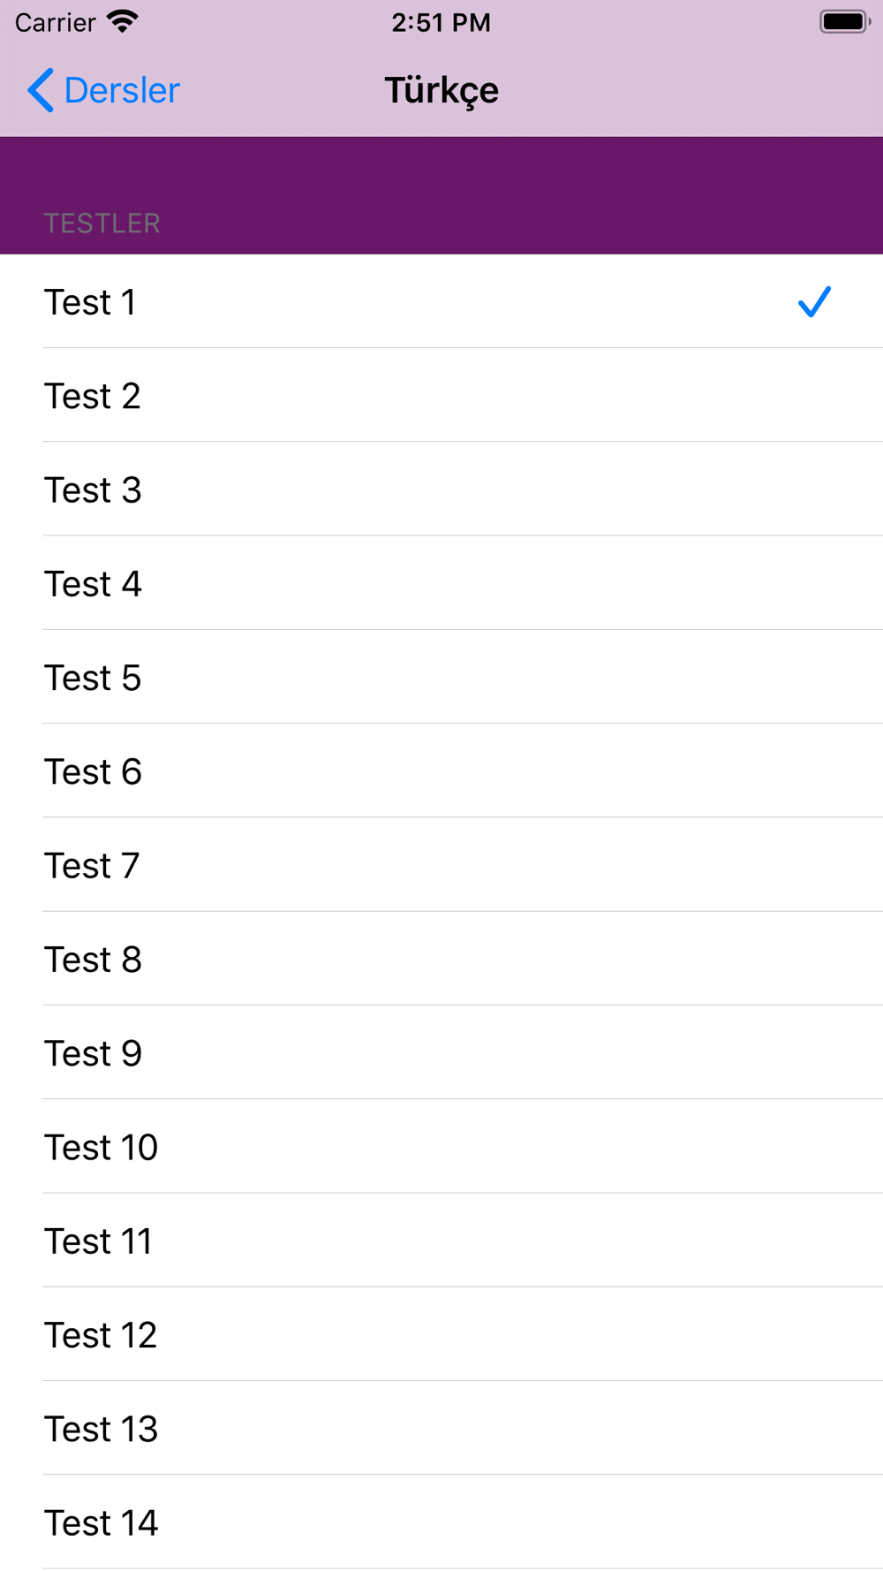Open Test 8 row
The image size is (883, 1571).
pyautogui.click(x=441, y=959)
